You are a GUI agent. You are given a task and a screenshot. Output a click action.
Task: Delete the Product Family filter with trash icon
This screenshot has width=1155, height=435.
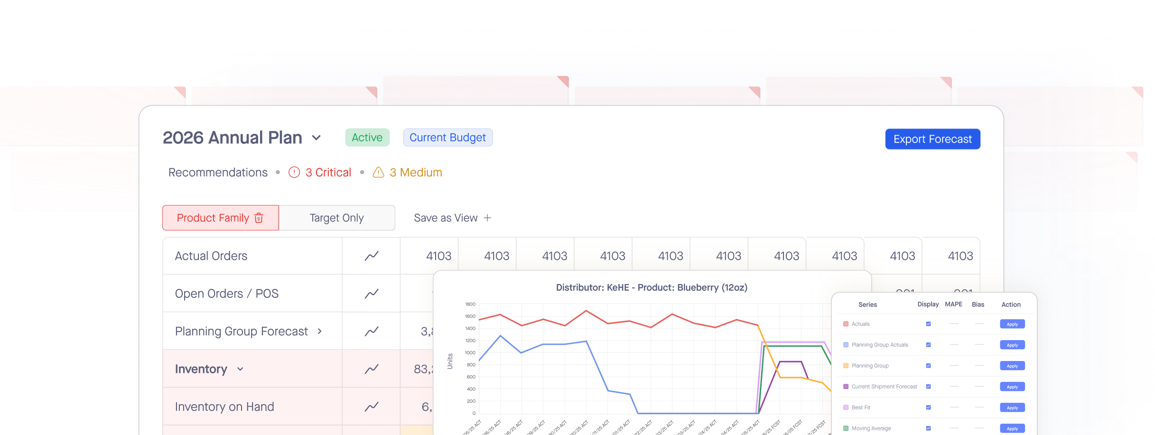pyautogui.click(x=259, y=218)
